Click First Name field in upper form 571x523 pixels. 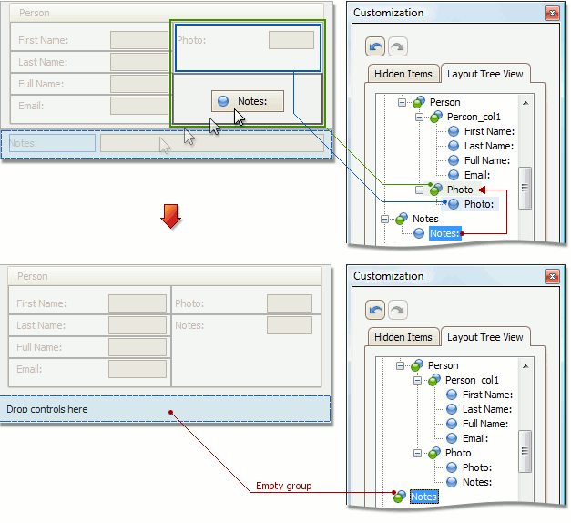pyautogui.click(x=139, y=40)
